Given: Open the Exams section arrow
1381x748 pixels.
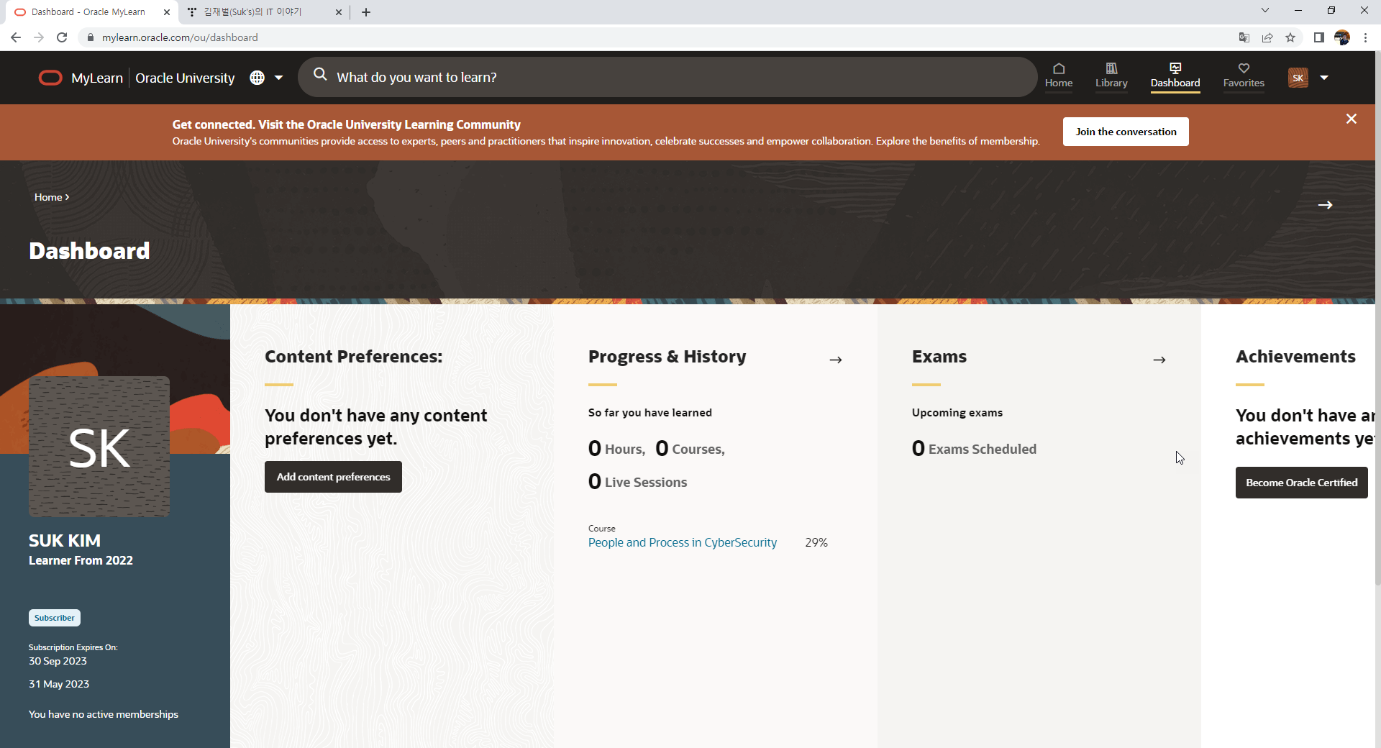Looking at the screenshot, I should (1159, 360).
